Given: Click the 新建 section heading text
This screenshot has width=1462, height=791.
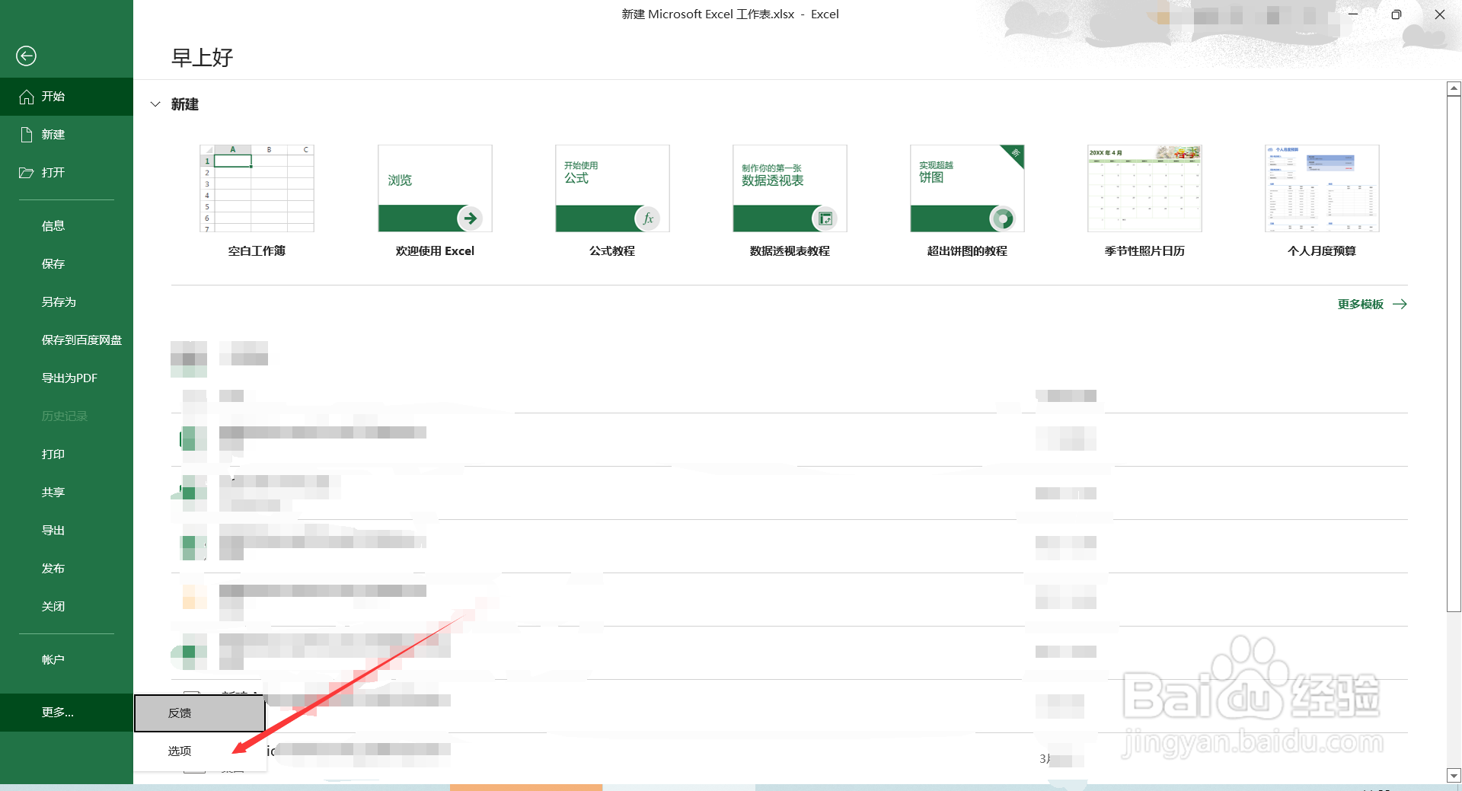Looking at the screenshot, I should click(185, 104).
